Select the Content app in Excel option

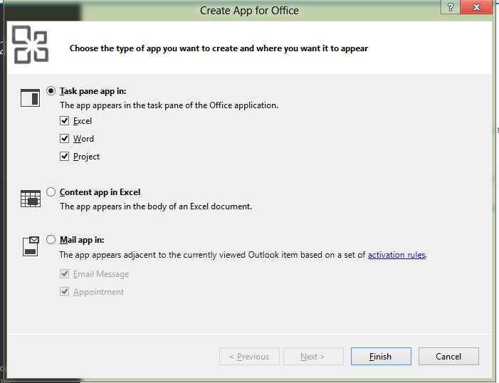51,192
